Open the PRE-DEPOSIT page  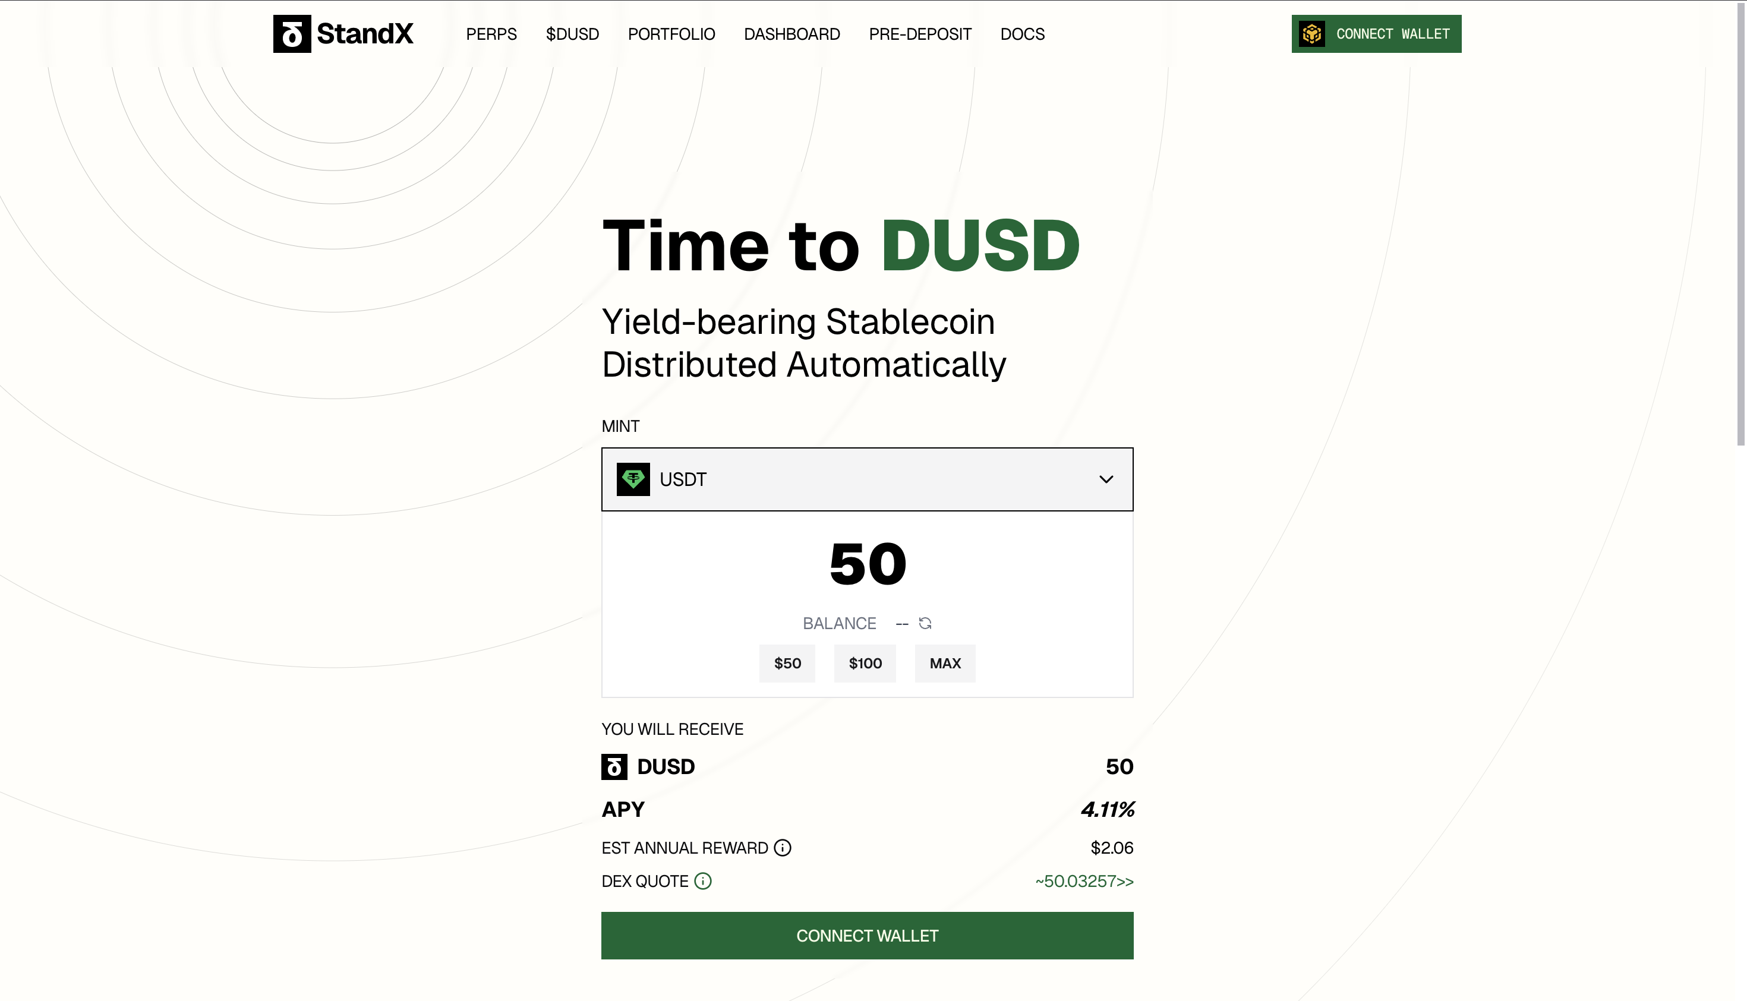point(920,34)
